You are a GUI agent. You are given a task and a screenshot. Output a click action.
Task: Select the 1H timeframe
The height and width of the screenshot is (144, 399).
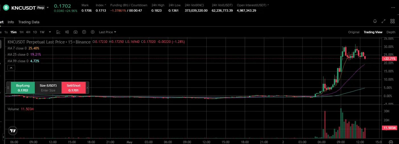pyautogui.click(x=21, y=32)
